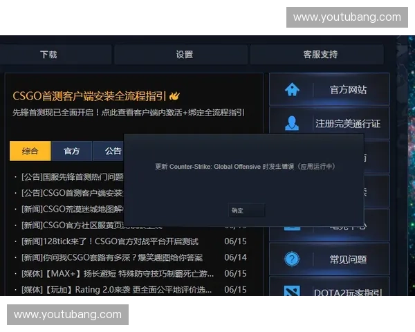The width and height of the screenshot is (415, 332).
Task: Open news item 128tick来了 CSGO官方对战平台开启测试
Action: (x=110, y=241)
